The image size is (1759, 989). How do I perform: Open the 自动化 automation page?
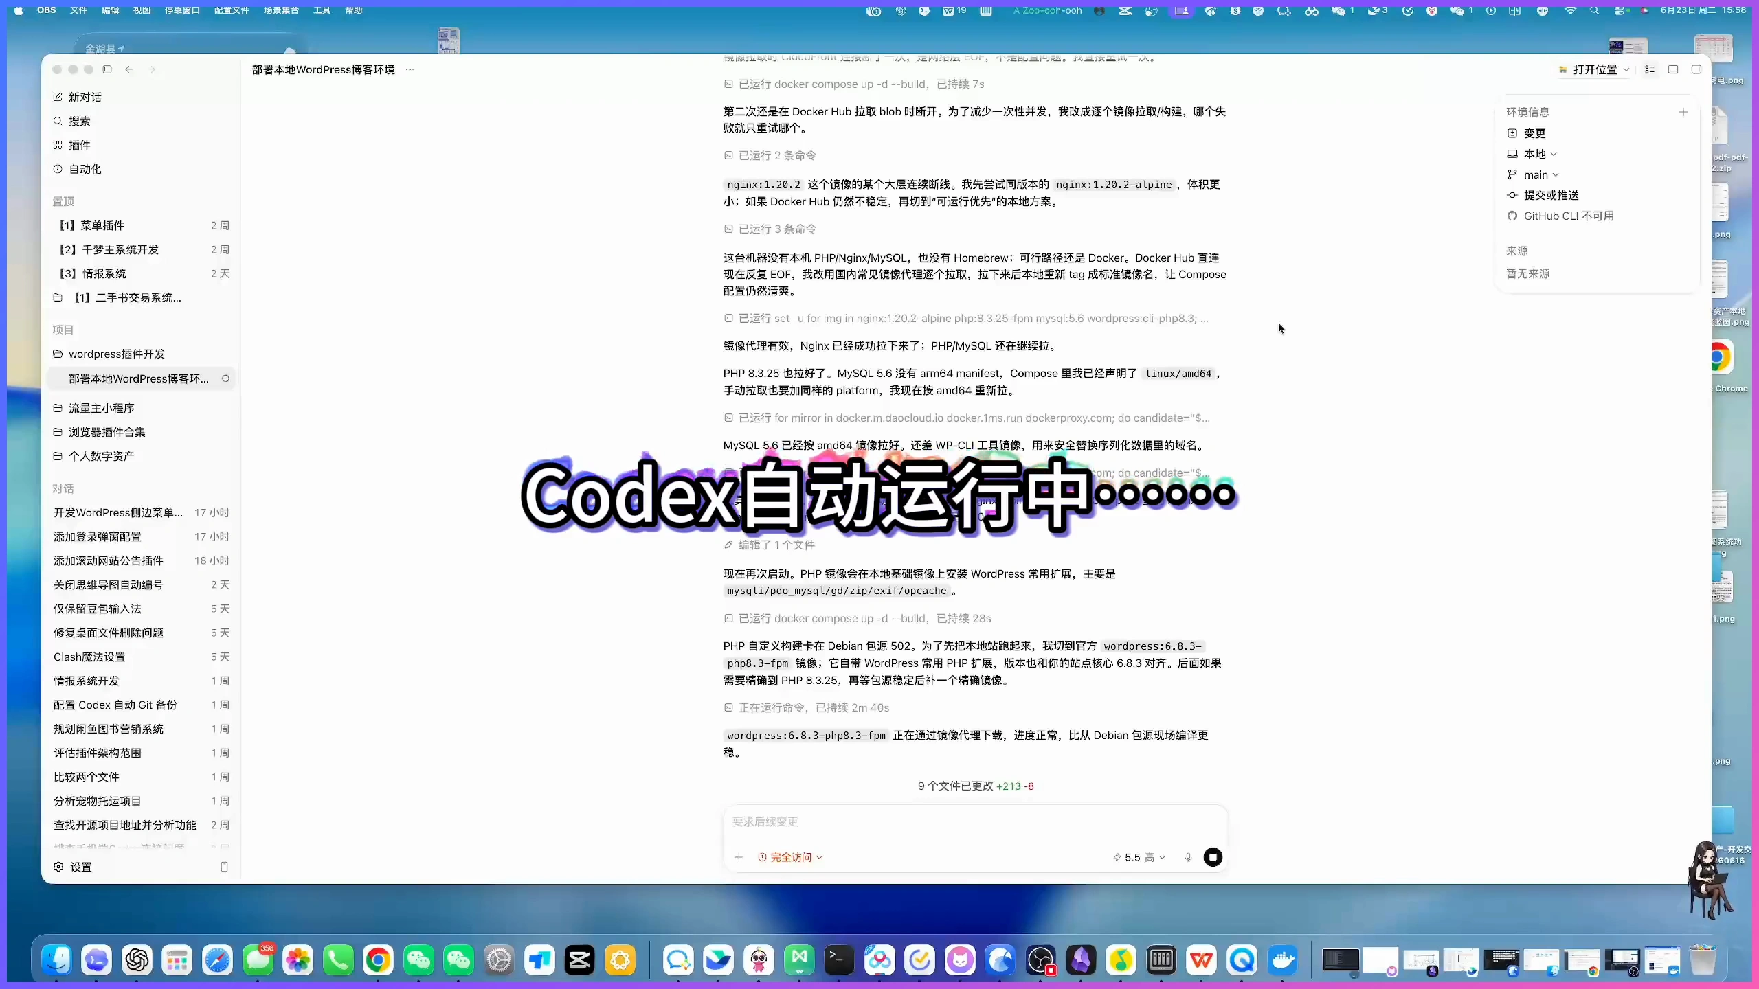tap(77, 169)
